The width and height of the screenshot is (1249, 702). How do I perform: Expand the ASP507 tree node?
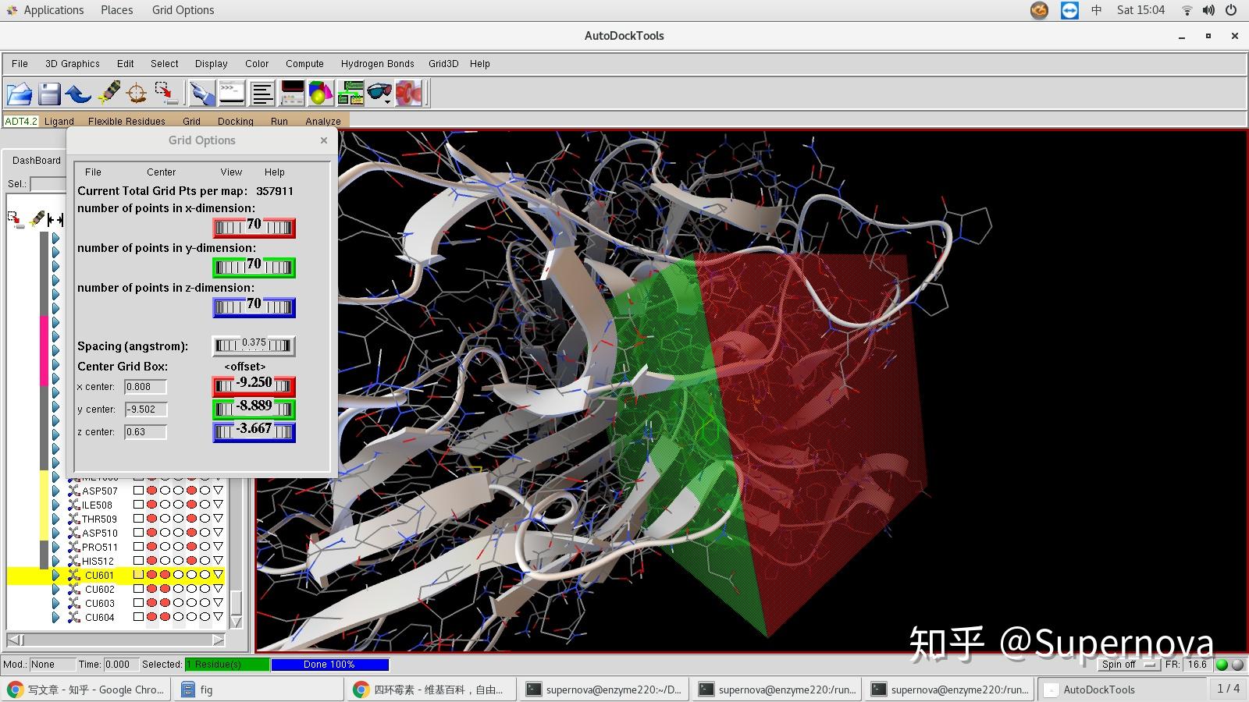pyautogui.click(x=55, y=491)
